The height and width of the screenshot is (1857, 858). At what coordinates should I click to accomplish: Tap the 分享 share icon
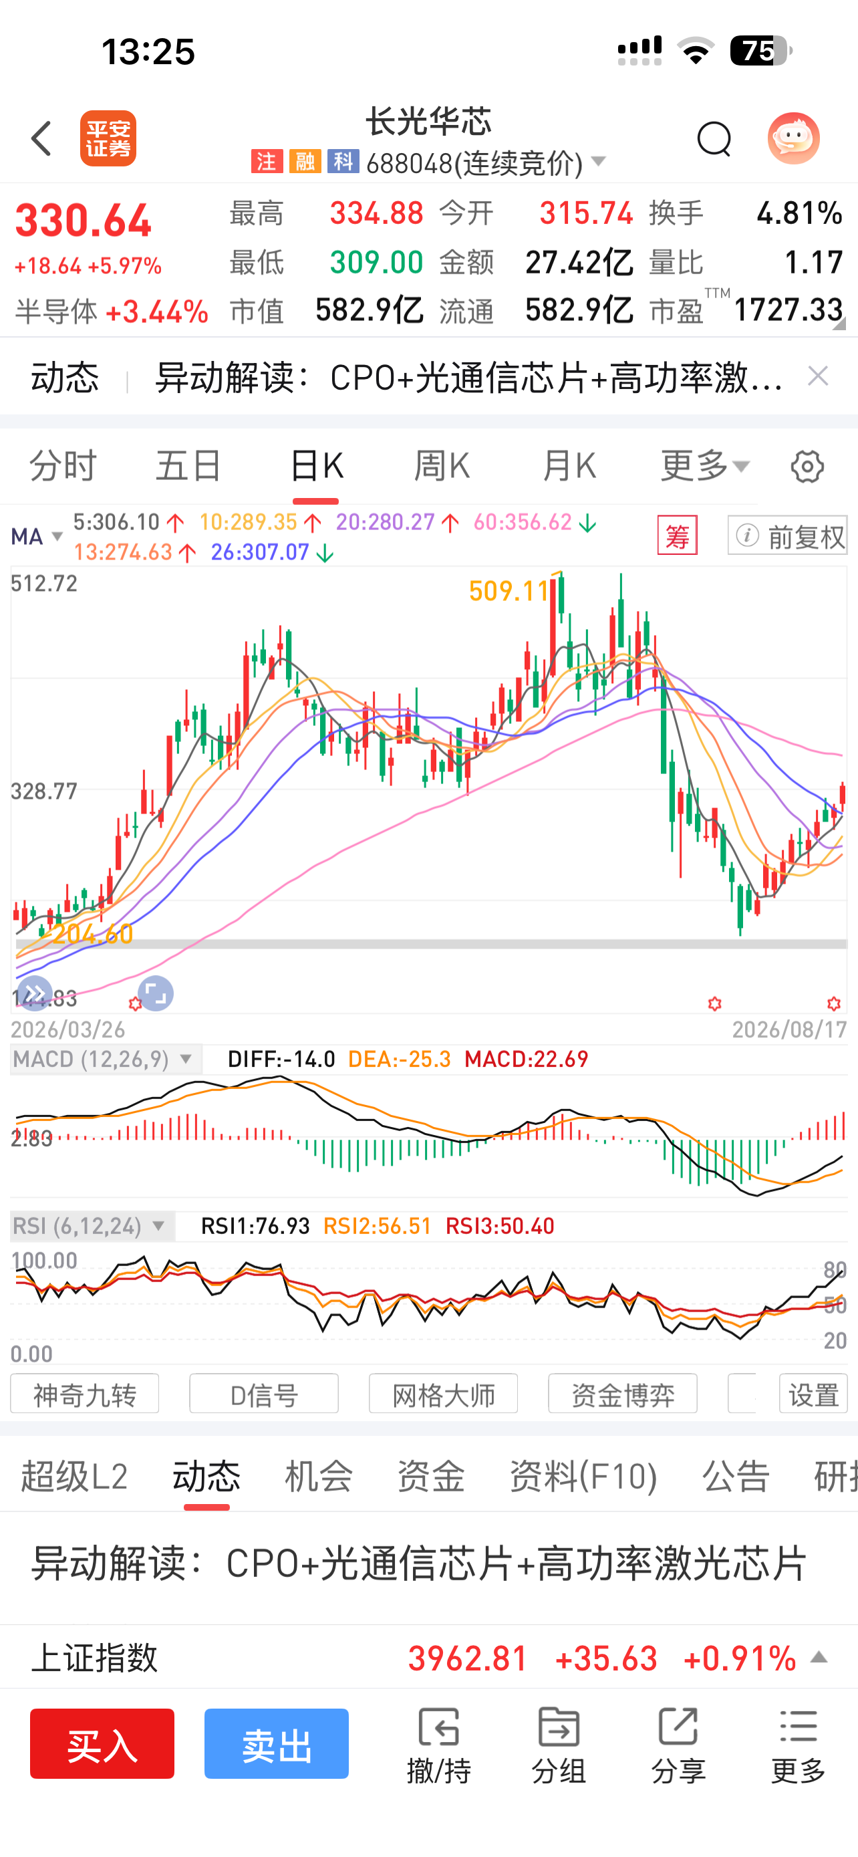pos(678,1745)
